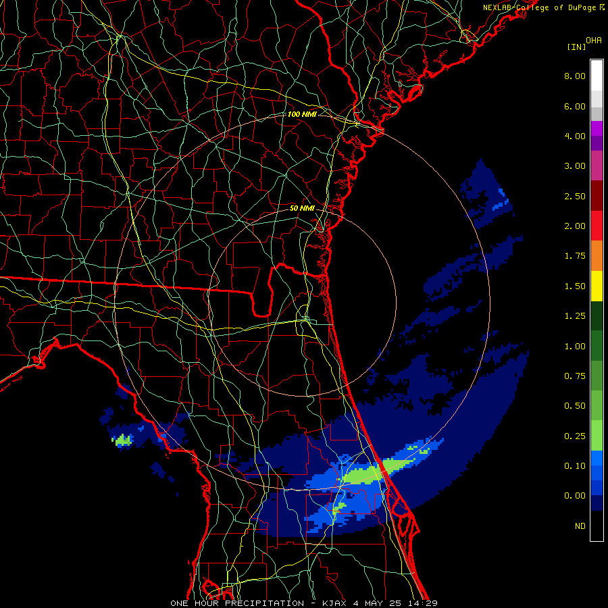This screenshot has height=608, width=608.
Task: Click the 3.00 legend value
Action: (575, 166)
